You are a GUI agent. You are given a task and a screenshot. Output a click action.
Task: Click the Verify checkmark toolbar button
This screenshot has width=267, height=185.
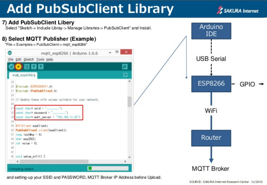(x=11, y=67)
